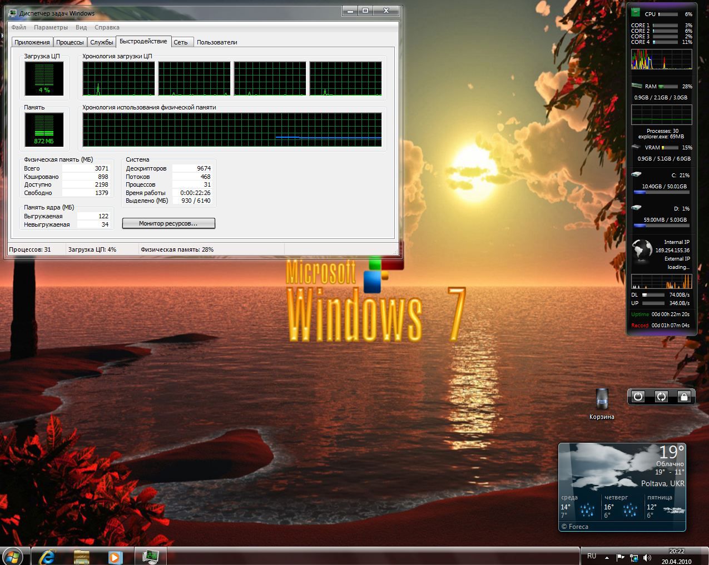
Task: Click the CORE 4 usage row in gadget
Action: (662, 42)
